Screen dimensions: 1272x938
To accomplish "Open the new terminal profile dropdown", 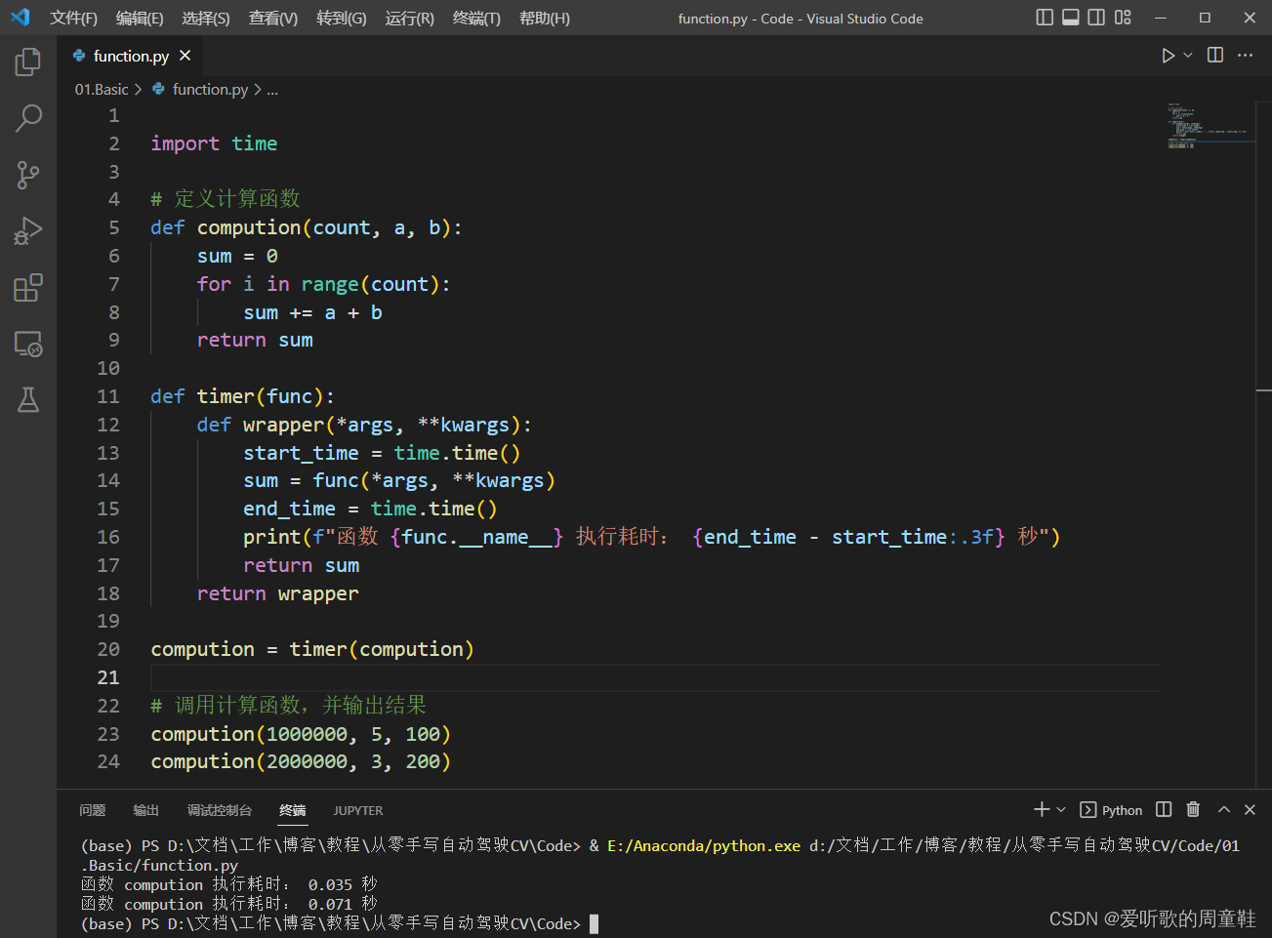I will (x=1061, y=809).
